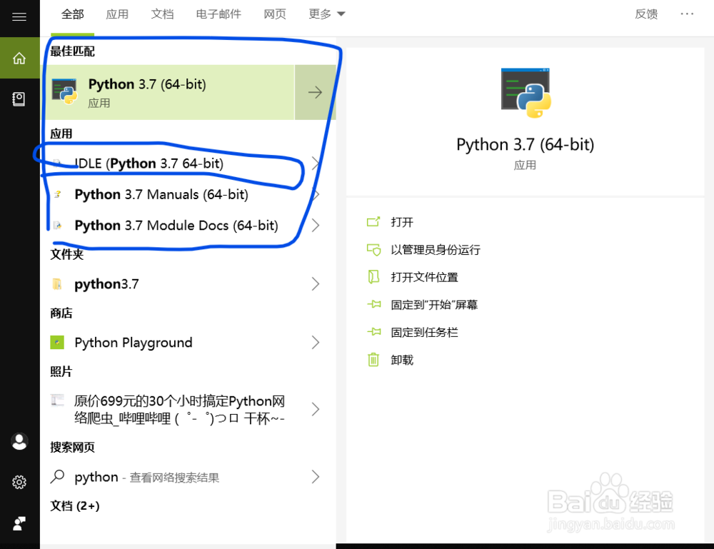The image size is (714, 549).
Task: Click 固定到"开始"屏幕
Action: [x=434, y=305]
